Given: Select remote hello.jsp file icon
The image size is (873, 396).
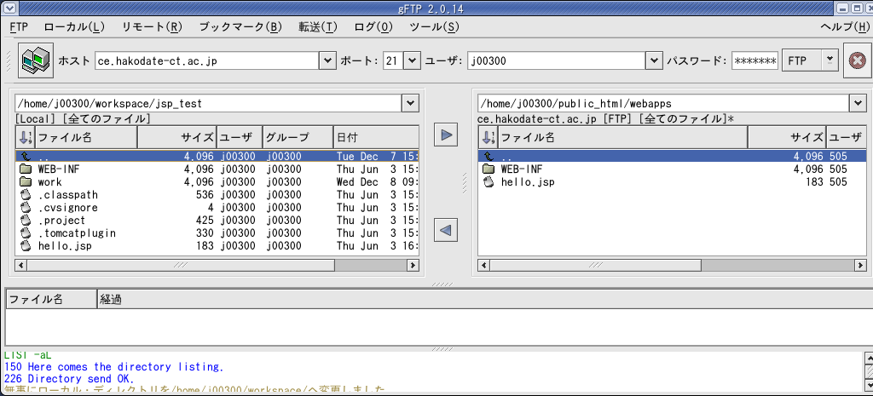Looking at the screenshot, I should click(x=489, y=182).
